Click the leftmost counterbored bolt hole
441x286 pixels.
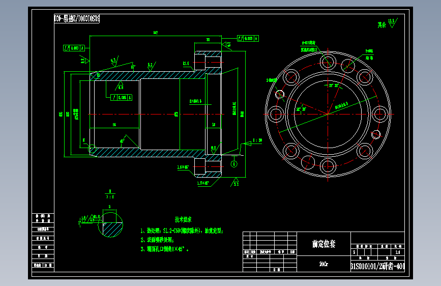coord(276,115)
